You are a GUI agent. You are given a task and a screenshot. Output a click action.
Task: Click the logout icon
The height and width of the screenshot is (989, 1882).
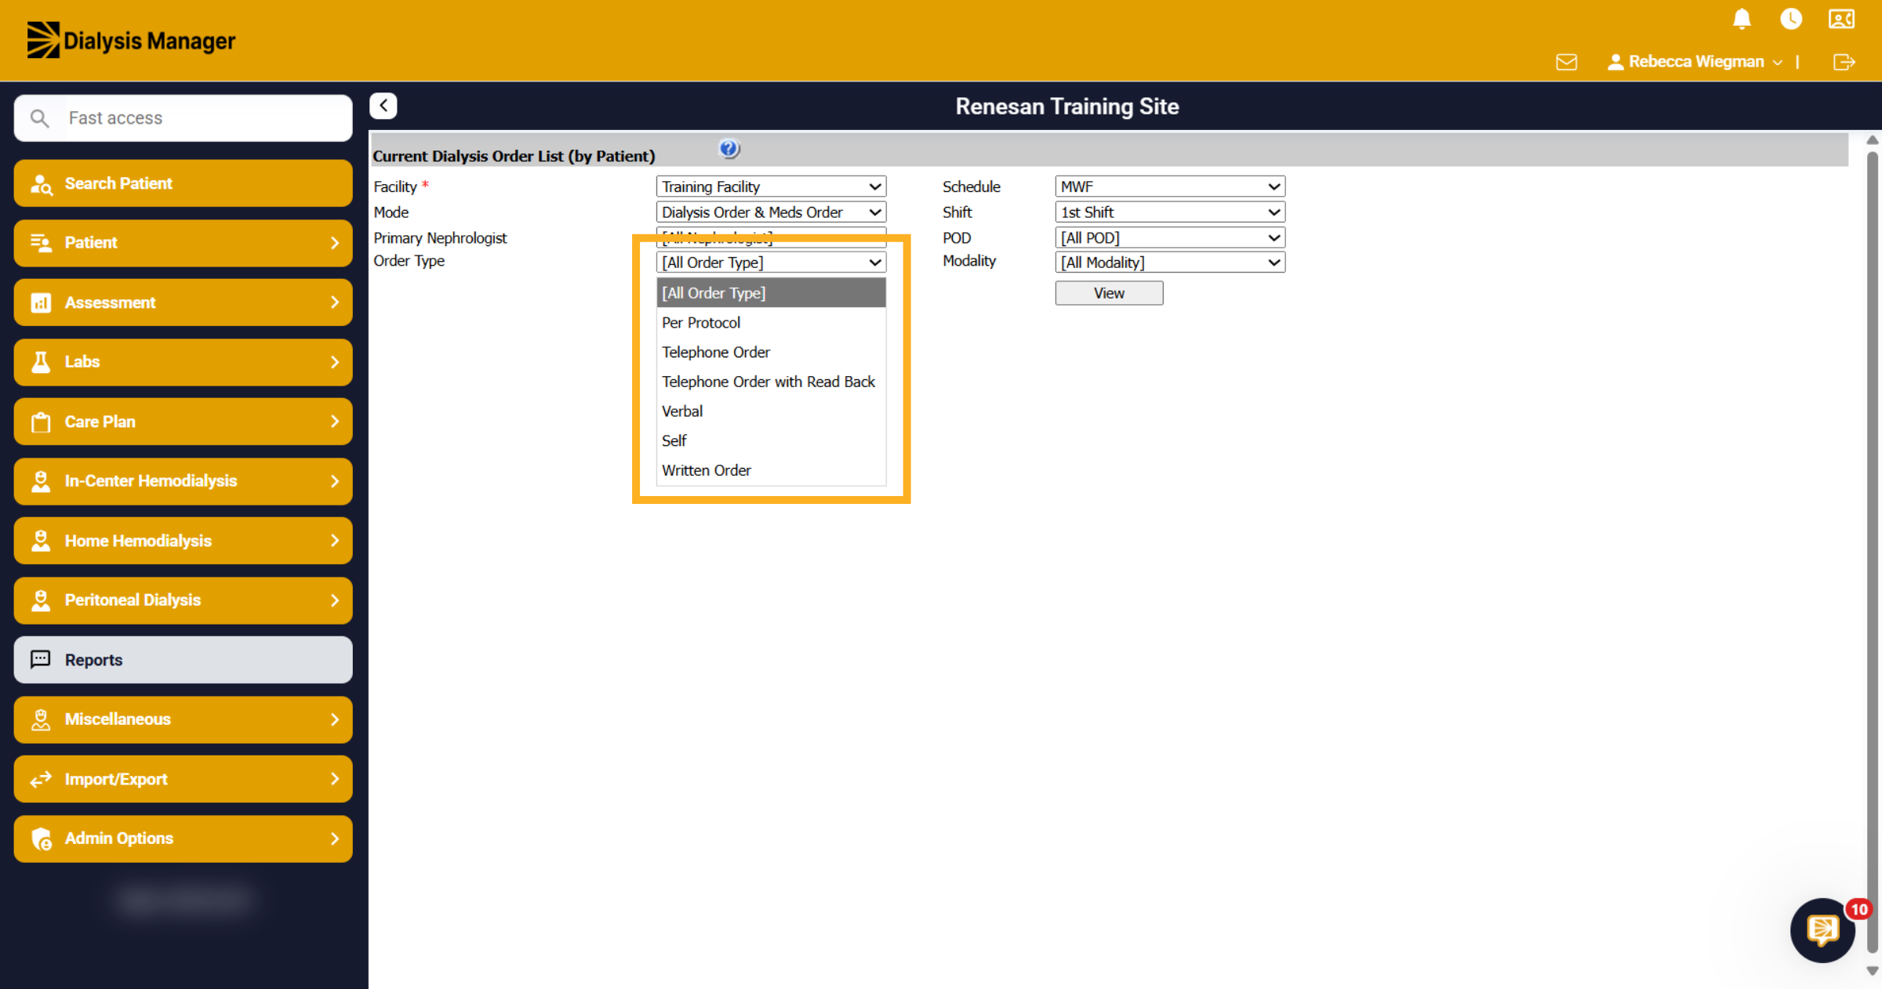pyautogui.click(x=1844, y=62)
